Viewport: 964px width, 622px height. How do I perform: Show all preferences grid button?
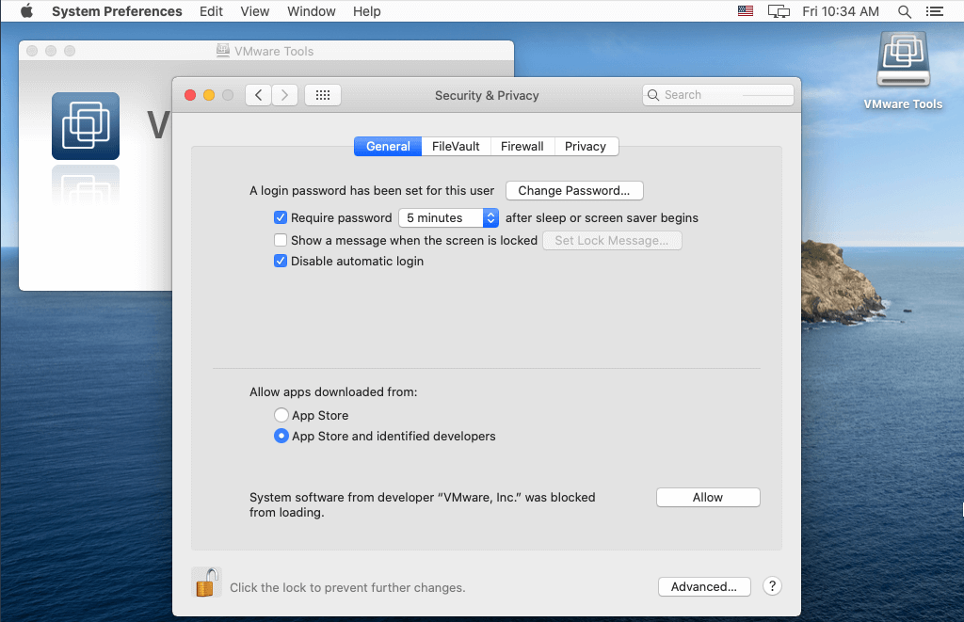323,95
